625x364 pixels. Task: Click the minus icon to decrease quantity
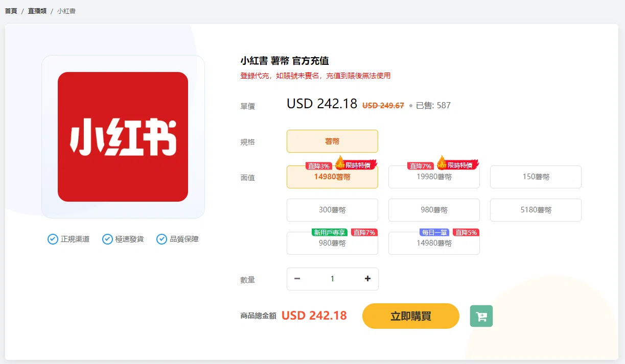297,279
